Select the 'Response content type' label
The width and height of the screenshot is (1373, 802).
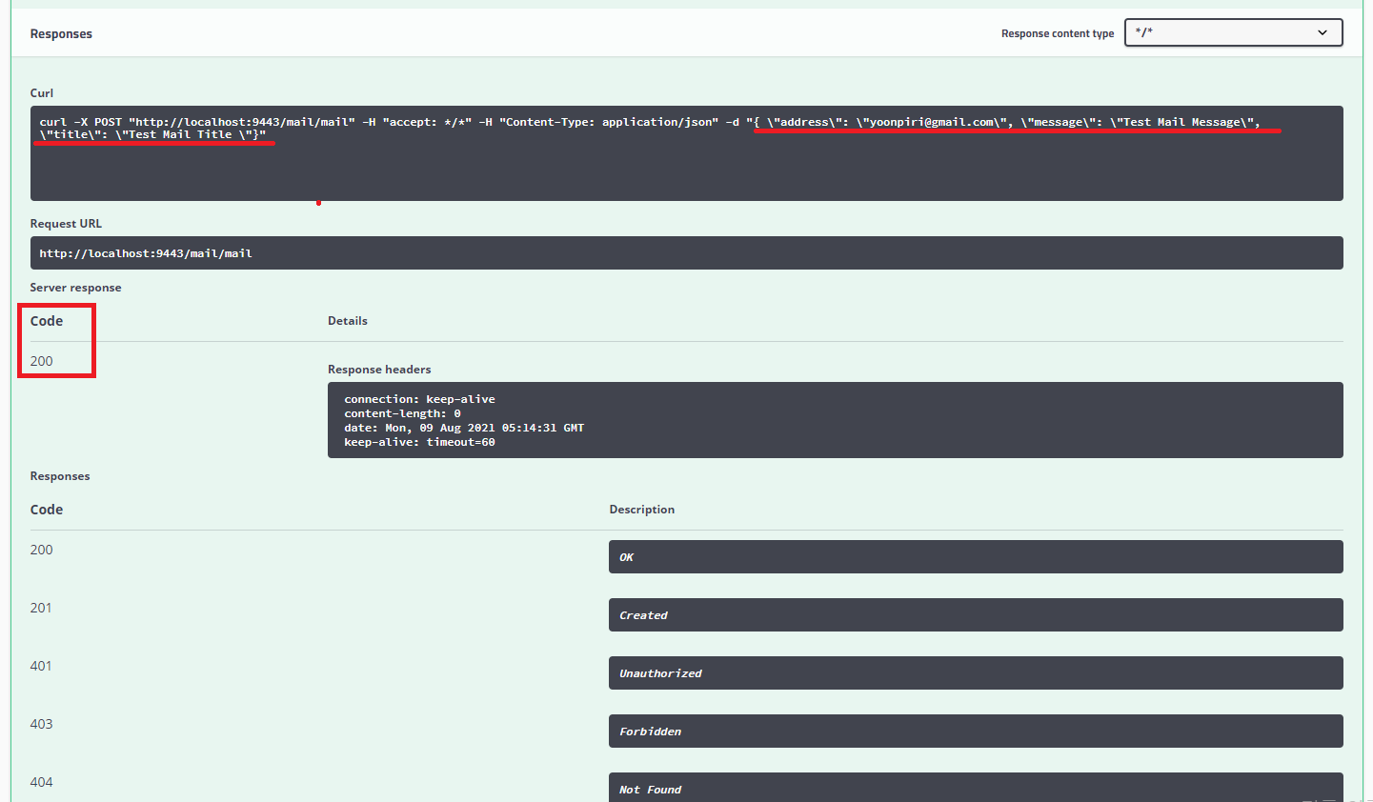pos(1058,33)
